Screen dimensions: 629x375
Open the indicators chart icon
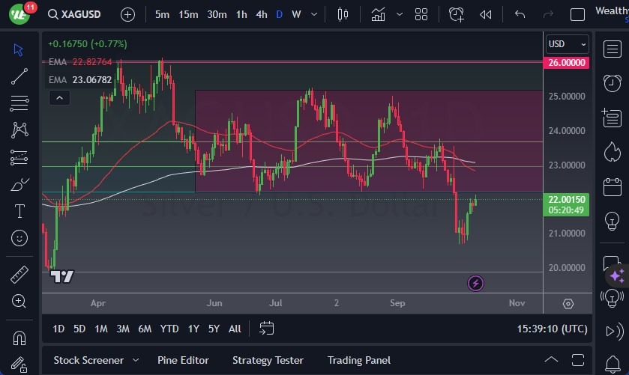(379, 14)
